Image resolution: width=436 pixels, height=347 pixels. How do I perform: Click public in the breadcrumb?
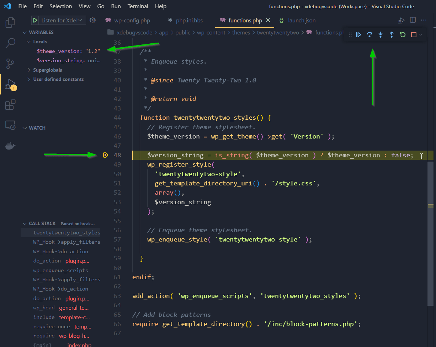coord(183,32)
